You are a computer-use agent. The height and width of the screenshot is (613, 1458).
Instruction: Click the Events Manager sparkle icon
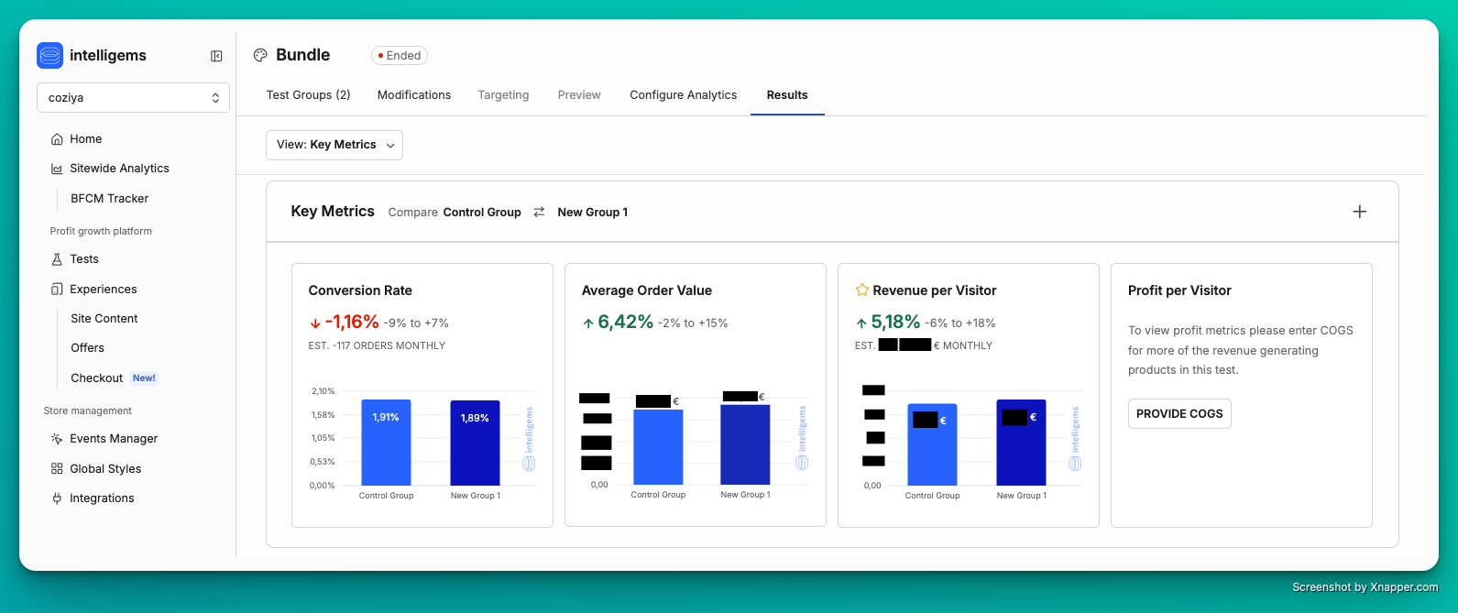57,439
